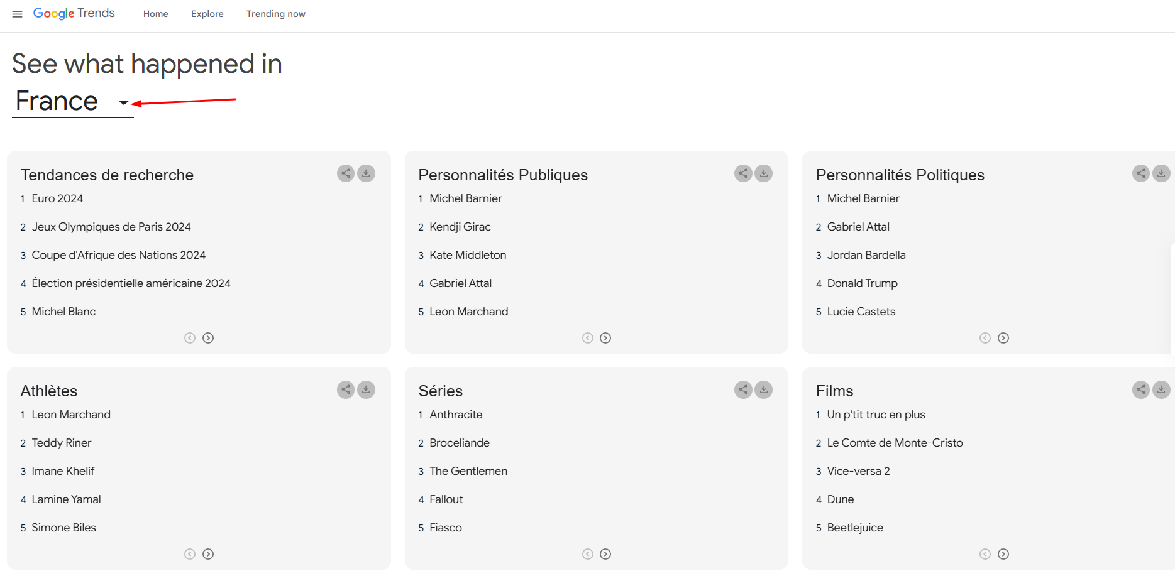This screenshot has height=576, width=1175.
Task: Next page arrow in Personnalités Politiques
Action: coord(1003,338)
